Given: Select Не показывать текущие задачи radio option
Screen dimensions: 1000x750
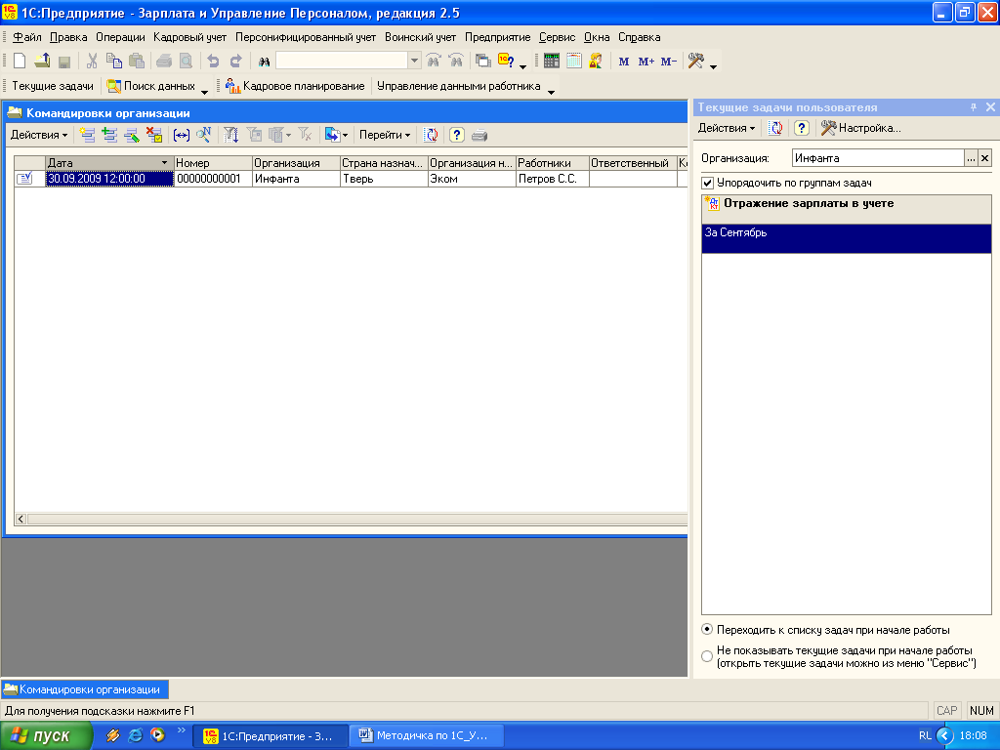Looking at the screenshot, I should [707, 656].
